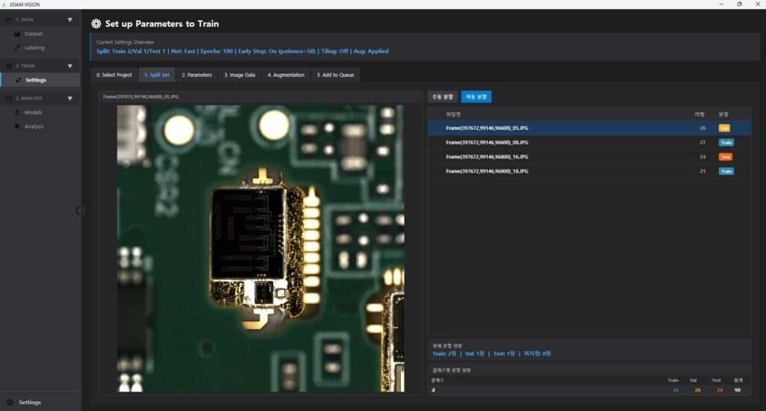This screenshot has height=411, width=766.
Task: Switch to the 5. Add to Queue tab
Action: pos(335,75)
